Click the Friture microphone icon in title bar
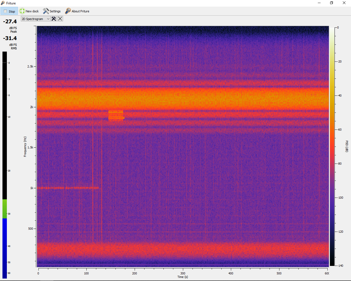Image resolution: width=351 pixels, height=281 pixels. point(3,3)
